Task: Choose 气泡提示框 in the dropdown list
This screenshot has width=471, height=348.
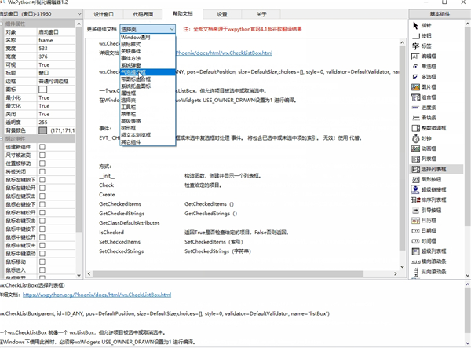Action: coord(148,72)
